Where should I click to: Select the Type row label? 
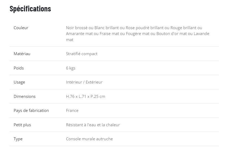pyautogui.click(x=18, y=139)
